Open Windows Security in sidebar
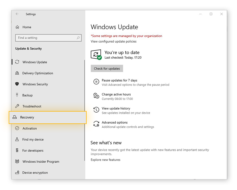 pyautogui.click(x=35, y=84)
